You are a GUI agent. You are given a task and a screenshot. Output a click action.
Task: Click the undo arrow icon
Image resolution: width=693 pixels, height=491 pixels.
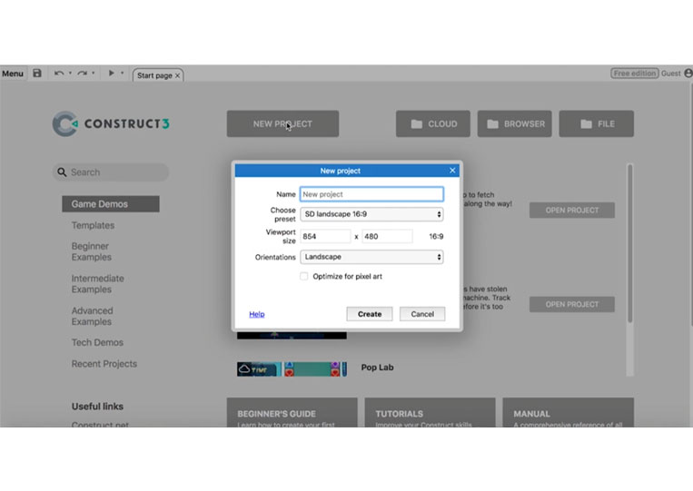59,74
